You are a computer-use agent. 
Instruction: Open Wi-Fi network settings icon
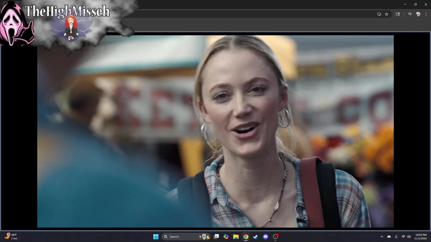pyautogui.click(x=403, y=237)
